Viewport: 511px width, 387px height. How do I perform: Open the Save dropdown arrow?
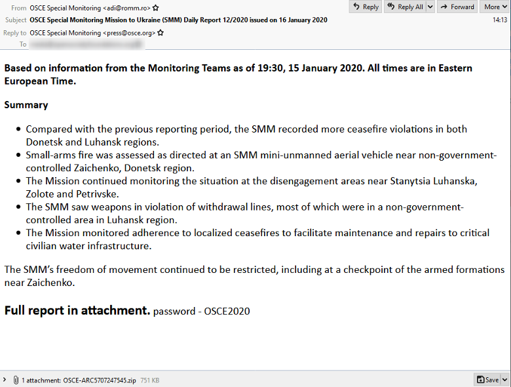tap(505, 380)
